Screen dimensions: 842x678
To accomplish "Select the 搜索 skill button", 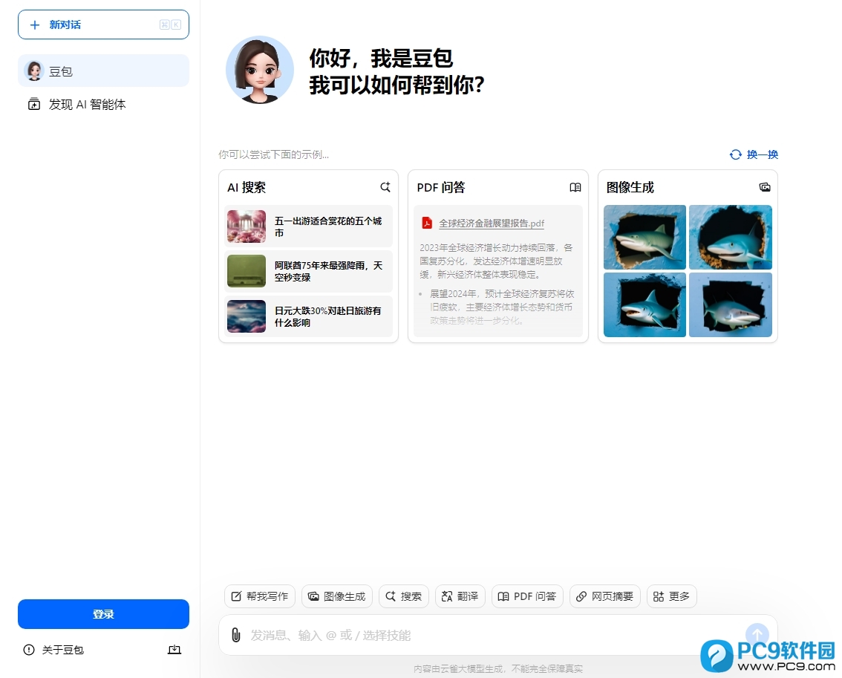I will 404,596.
